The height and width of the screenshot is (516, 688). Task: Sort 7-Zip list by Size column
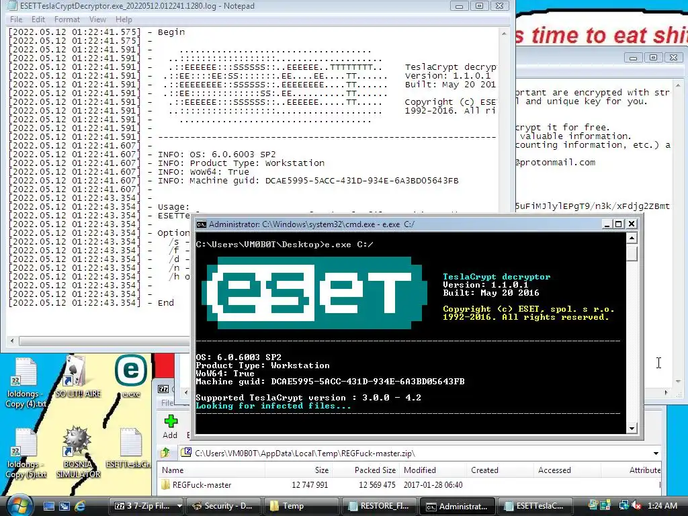click(298, 470)
